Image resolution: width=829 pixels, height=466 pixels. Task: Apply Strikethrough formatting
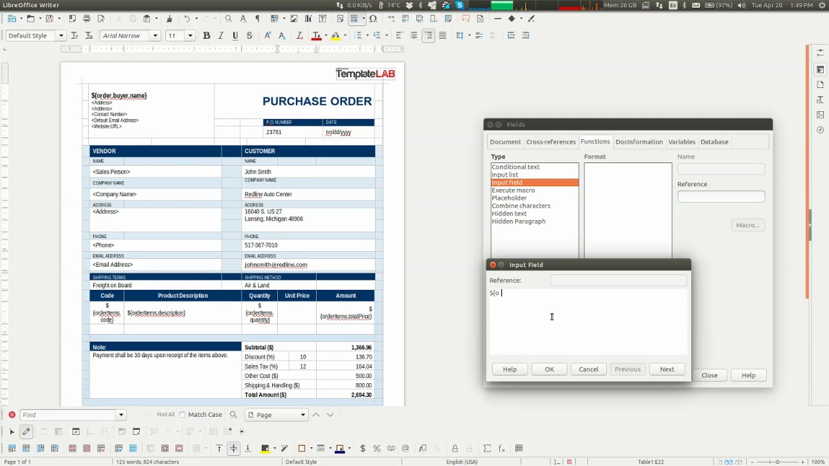(x=249, y=36)
